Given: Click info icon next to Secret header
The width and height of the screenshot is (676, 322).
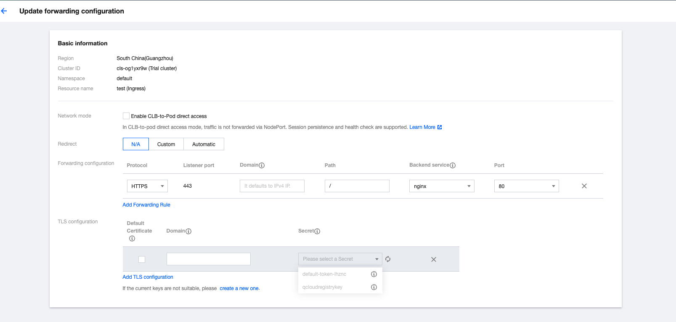Looking at the screenshot, I should (317, 231).
